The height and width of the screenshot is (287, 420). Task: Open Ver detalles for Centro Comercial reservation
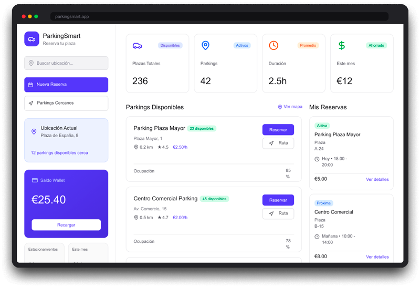[x=377, y=257]
